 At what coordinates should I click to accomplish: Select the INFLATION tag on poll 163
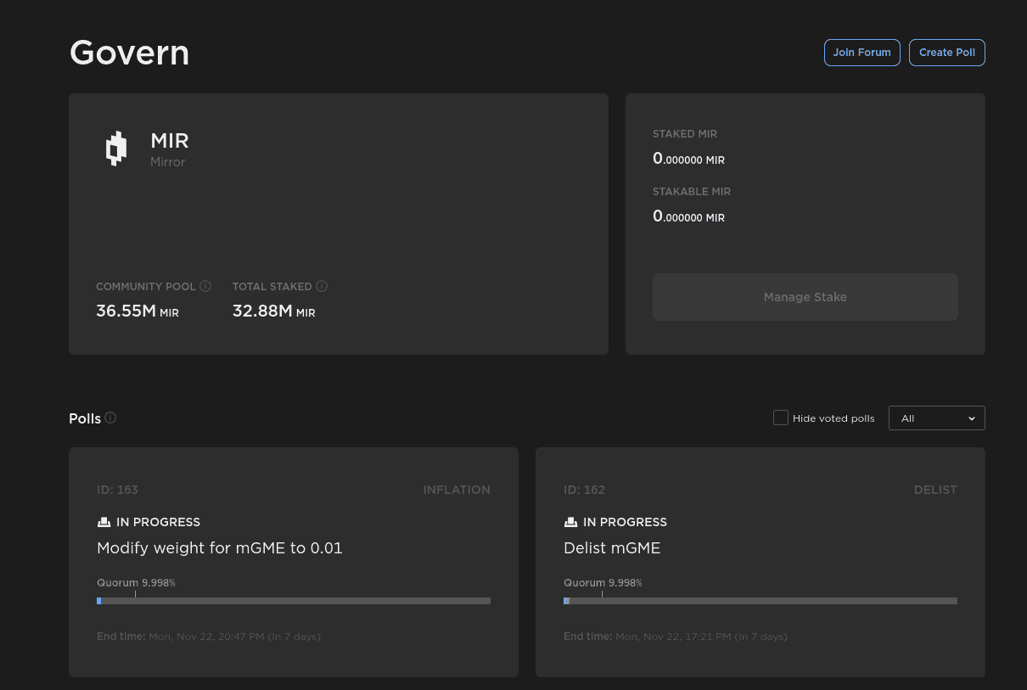pos(457,490)
